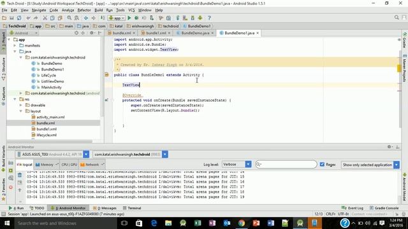The image size is (408, 229).
Task: Open file with the toolbar folder icon
Action: (x=4, y=18)
